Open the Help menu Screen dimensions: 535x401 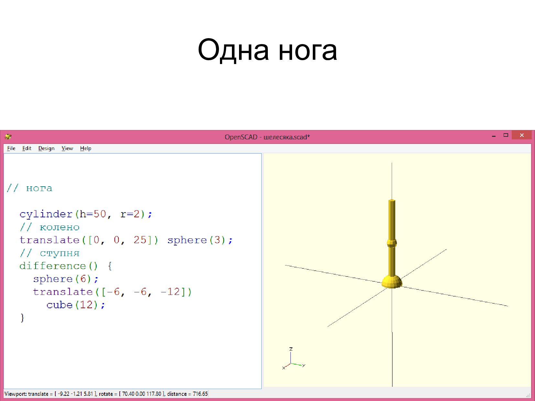coord(86,148)
